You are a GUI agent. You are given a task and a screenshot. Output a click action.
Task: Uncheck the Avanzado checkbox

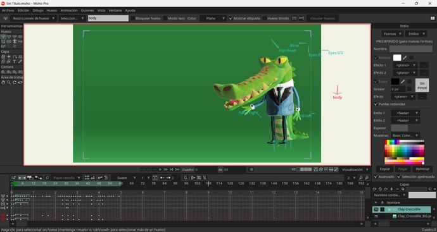pos(376,176)
